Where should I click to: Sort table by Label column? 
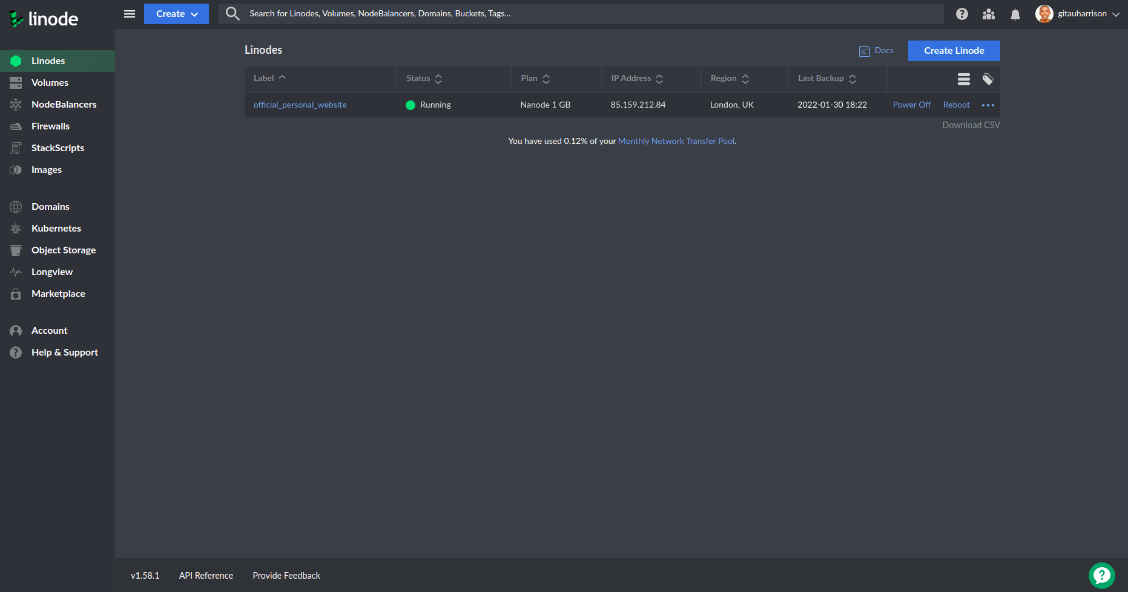(x=269, y=78)
